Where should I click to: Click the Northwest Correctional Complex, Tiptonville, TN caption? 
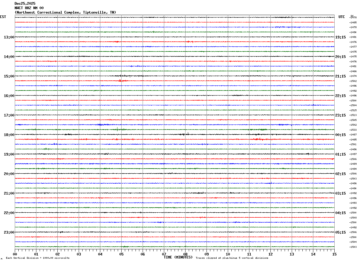(65, 12)
